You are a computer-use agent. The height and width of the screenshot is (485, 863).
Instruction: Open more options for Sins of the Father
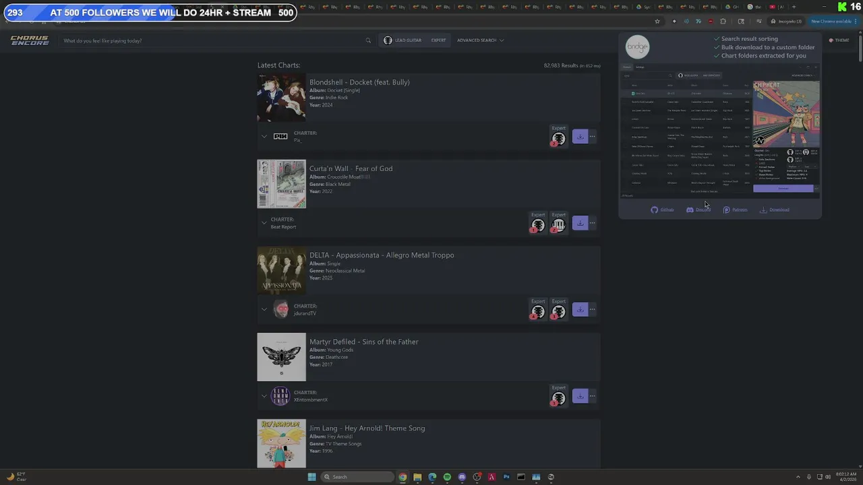(593, 395)
